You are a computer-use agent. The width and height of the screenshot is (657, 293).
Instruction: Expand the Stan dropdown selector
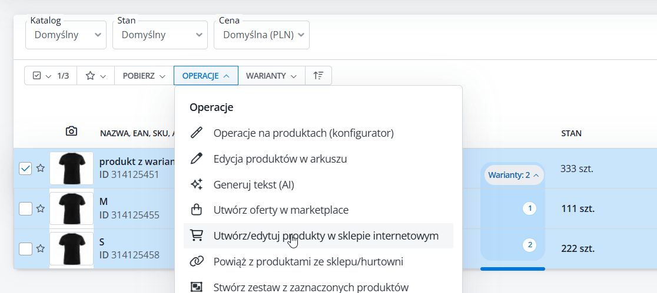[160, 35]
